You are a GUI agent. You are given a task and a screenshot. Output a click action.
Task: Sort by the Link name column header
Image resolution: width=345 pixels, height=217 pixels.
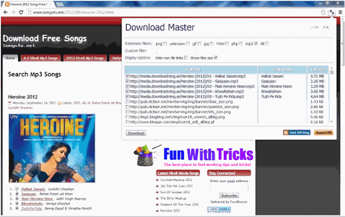(x=282, y=69)
